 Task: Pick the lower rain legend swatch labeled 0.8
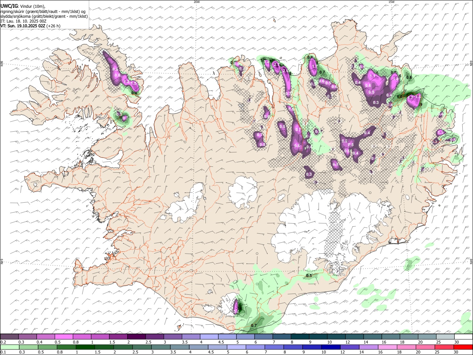tap(66, 347)
